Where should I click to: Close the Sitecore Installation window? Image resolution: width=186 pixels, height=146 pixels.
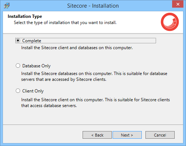coord(178,4)
